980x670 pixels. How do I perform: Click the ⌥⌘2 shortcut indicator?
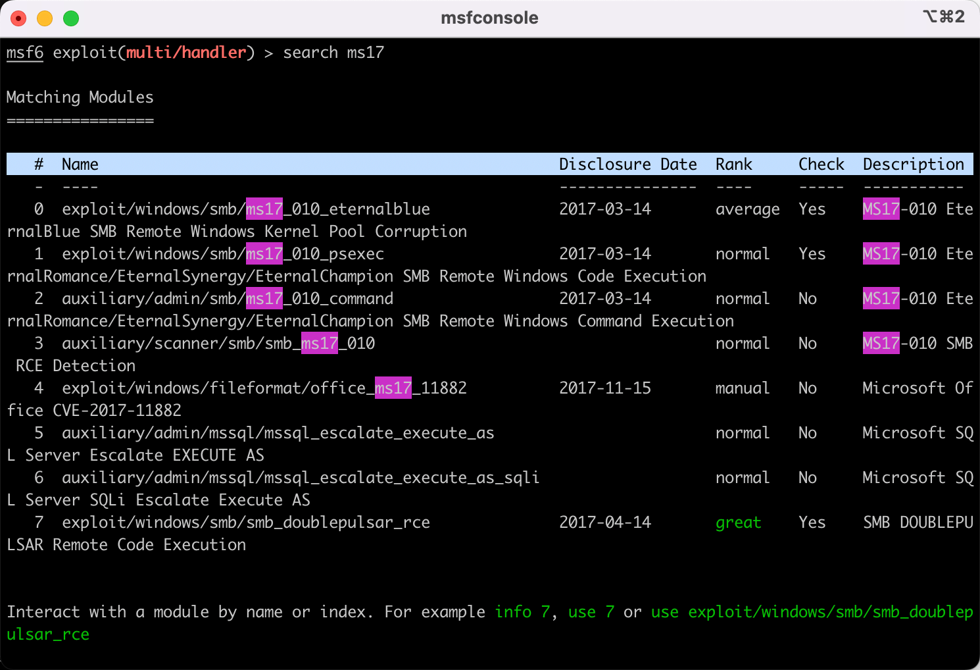(944, 16)
